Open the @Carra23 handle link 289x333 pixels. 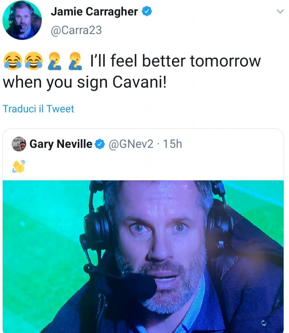[76, 30]
